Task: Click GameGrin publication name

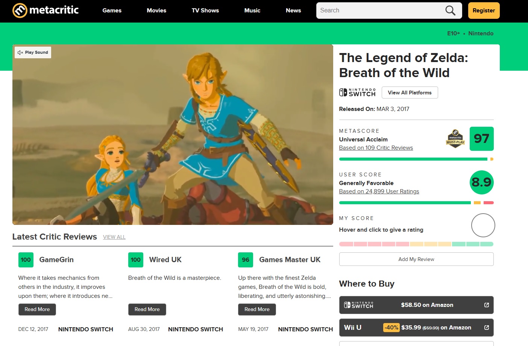Action: 56,260
